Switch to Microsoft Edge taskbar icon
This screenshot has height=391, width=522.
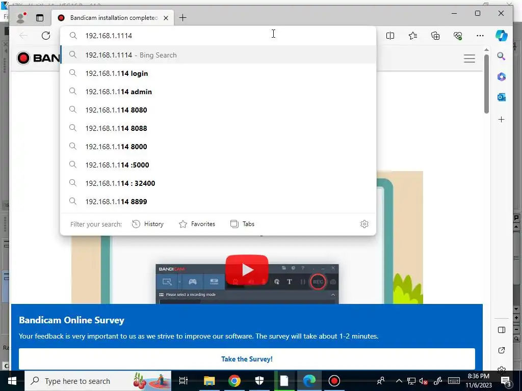309,381
